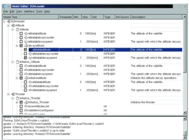The height and width of the screenshot is (140, 189).
Task: Check the lowerAltitudeLimit checkbox
Action: [x=21, y=106]
